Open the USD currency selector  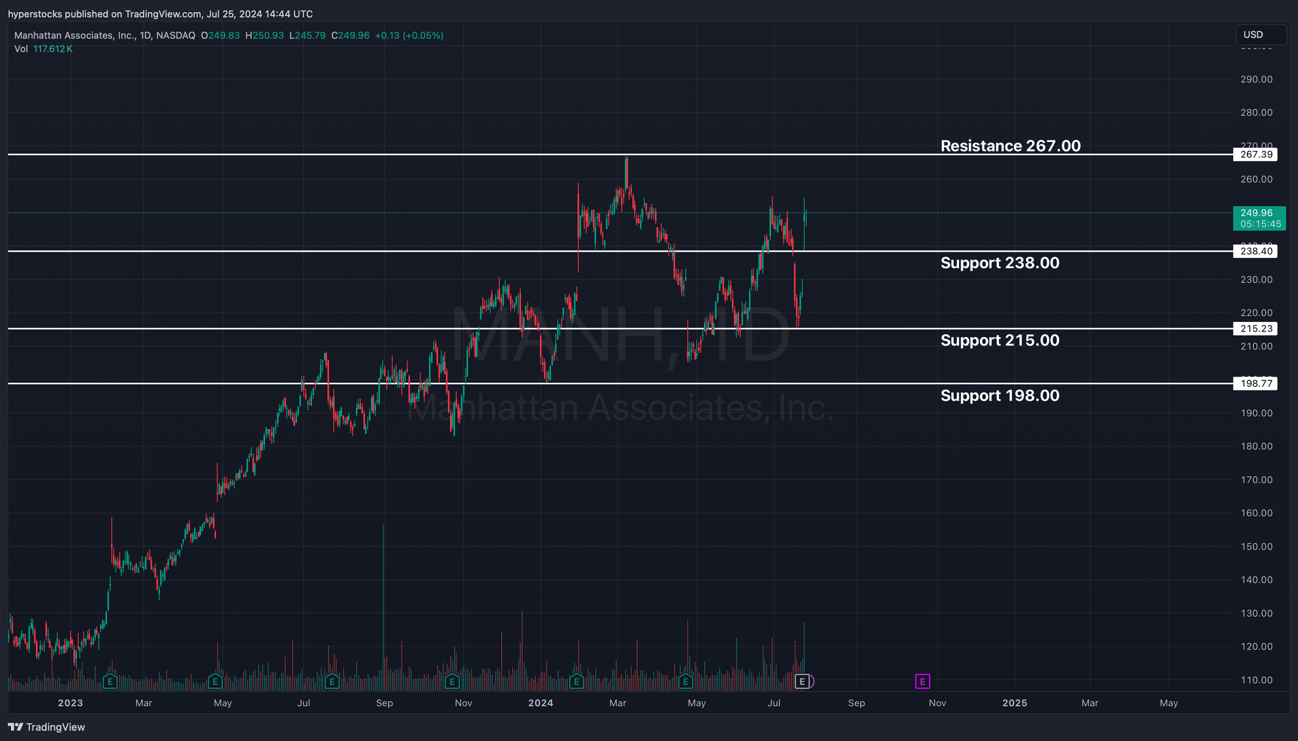pos(1260,35)
